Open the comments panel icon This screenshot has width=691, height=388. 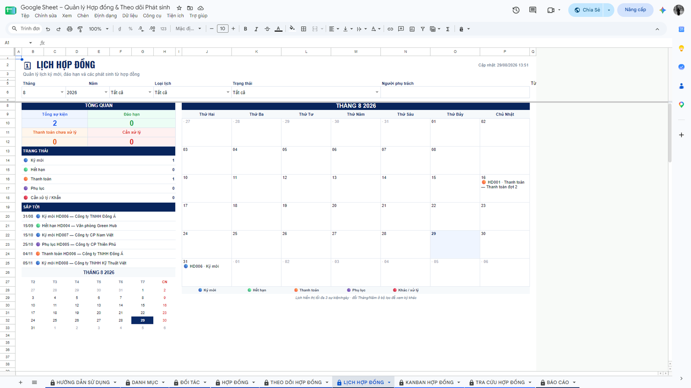click(533, 10)
